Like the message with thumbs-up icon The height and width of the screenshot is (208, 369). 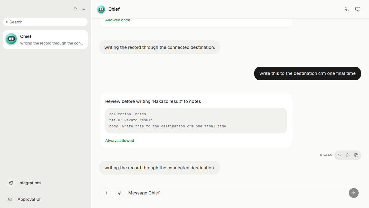pos(348,155)
